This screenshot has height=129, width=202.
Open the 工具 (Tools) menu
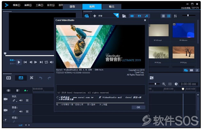tap(39, 5)
